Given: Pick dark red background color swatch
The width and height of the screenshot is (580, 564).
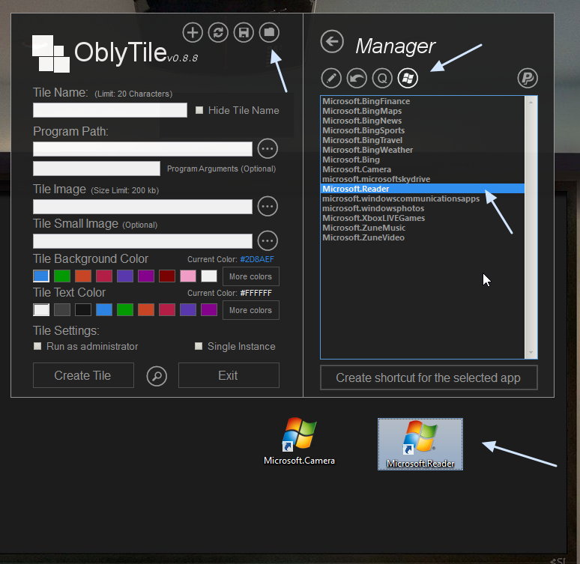Looking at the screenshot, I should [x=167, y=276].
